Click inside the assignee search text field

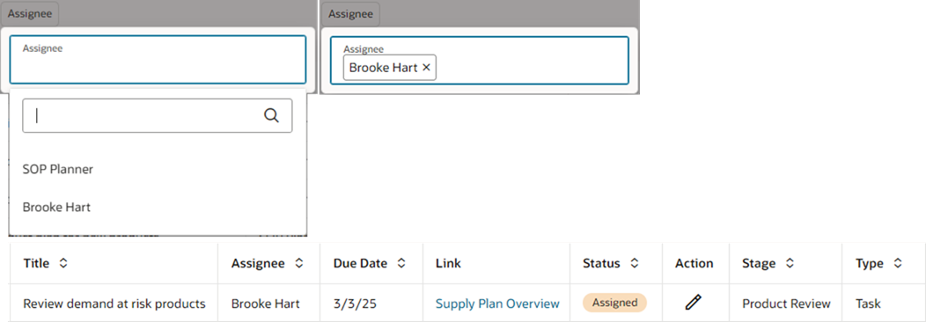click(148, 115)
